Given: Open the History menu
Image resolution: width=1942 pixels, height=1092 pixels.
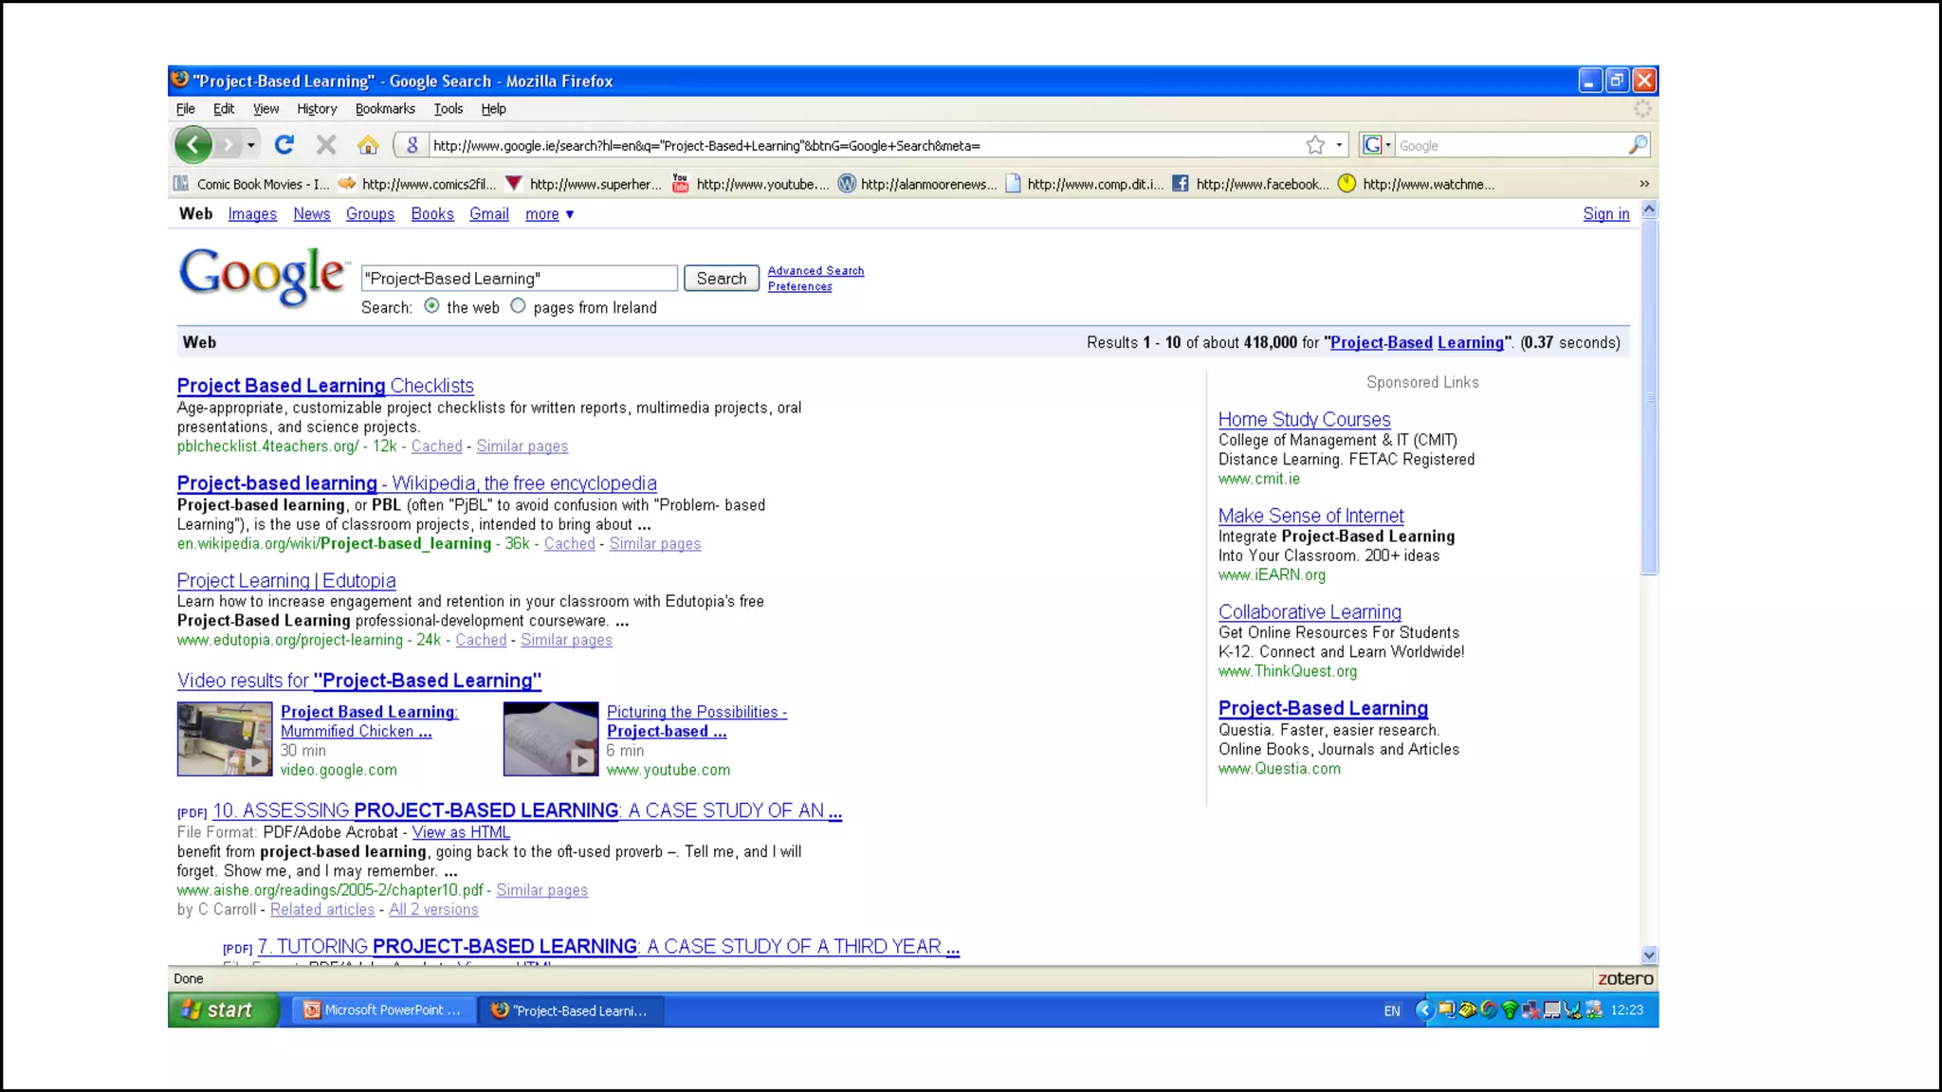Looking at the screenshot, I should coord(317,109).
